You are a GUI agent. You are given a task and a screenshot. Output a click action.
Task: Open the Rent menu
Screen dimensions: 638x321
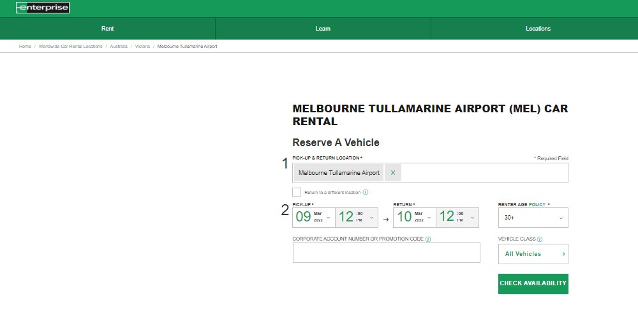tap(107, 29)
